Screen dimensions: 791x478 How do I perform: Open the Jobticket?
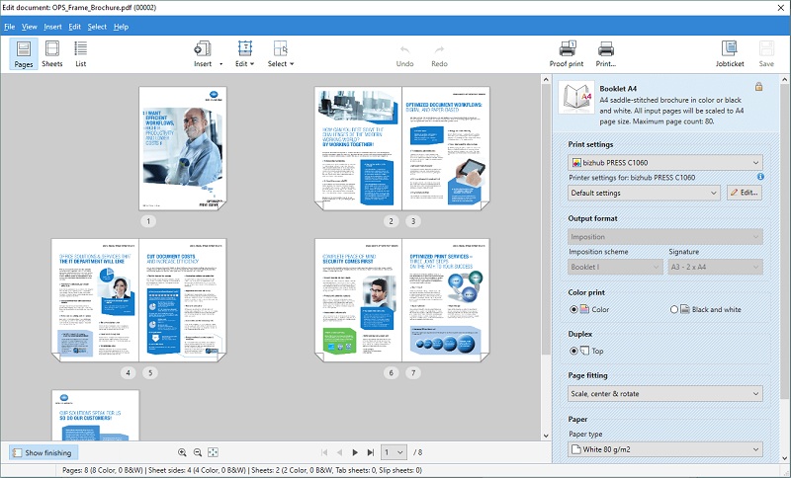pos(730,54)
